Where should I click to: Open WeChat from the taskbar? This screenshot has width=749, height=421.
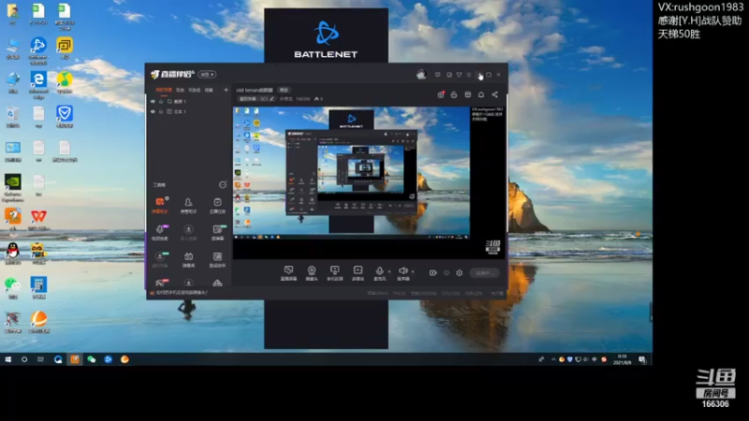[x=91, y=359]
